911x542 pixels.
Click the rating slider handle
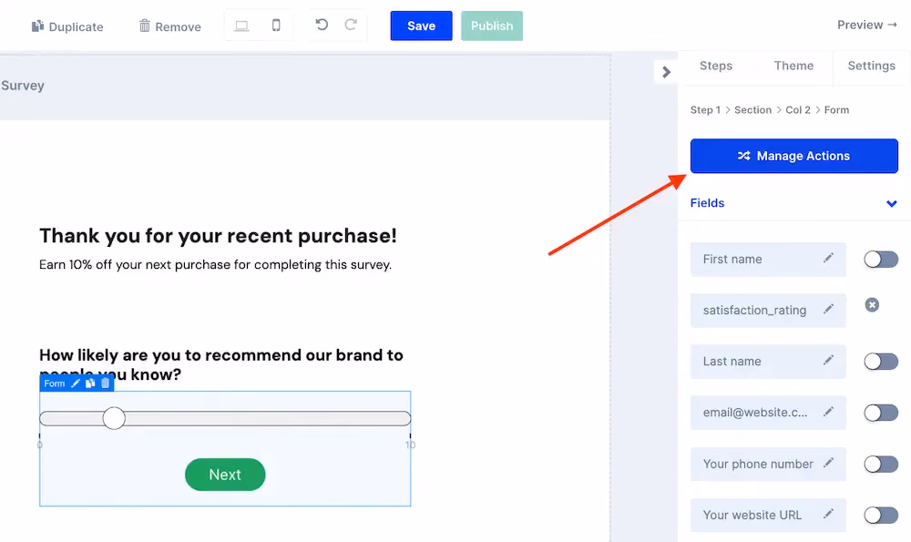tap(114, 418)
